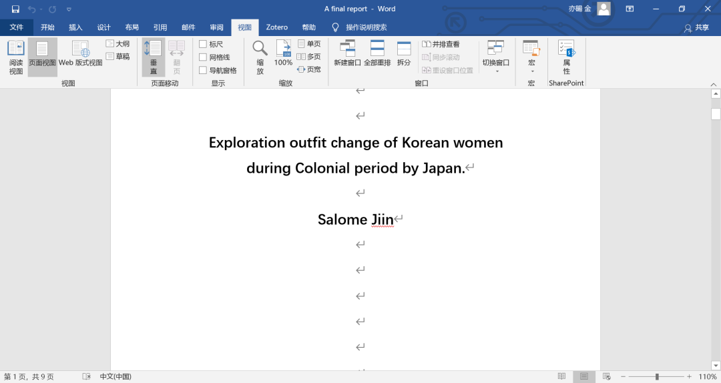Click the user account avatar
Screen dimensions: 721x383
604,8
